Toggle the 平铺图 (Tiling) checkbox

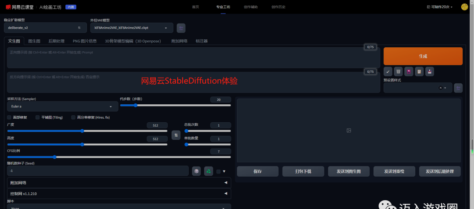click(38, 117)
